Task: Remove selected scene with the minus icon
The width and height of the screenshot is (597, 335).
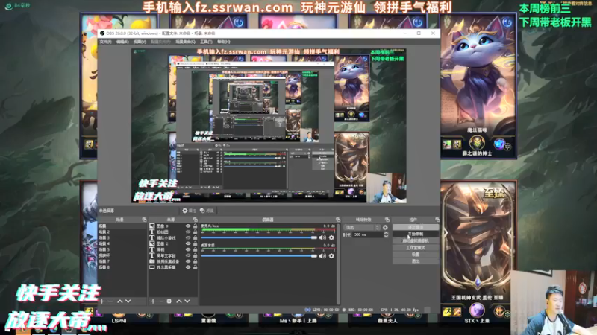Action: tap(110, 301)
